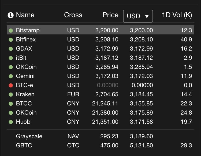
Task: Sort by the 1D Vol (K) column header
Action: pos(177,15)
